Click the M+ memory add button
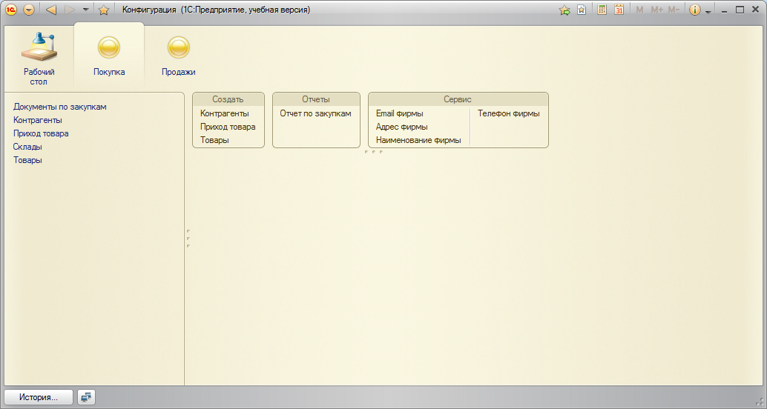This screenshot has height=409, width=767. click(x=656, y=10)
